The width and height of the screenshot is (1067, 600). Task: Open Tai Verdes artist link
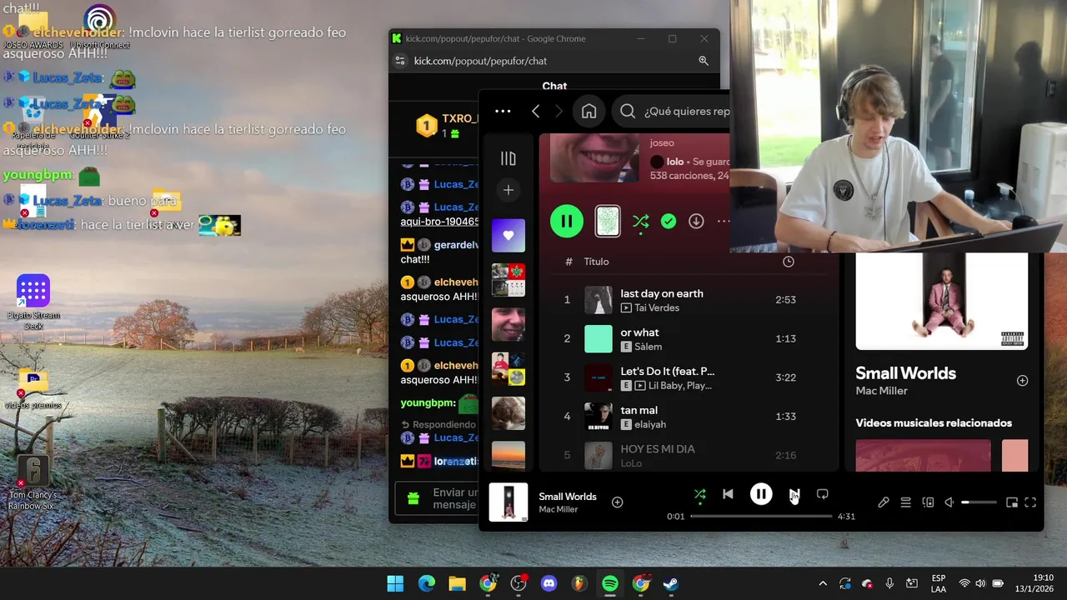click(x=657, y=307)
